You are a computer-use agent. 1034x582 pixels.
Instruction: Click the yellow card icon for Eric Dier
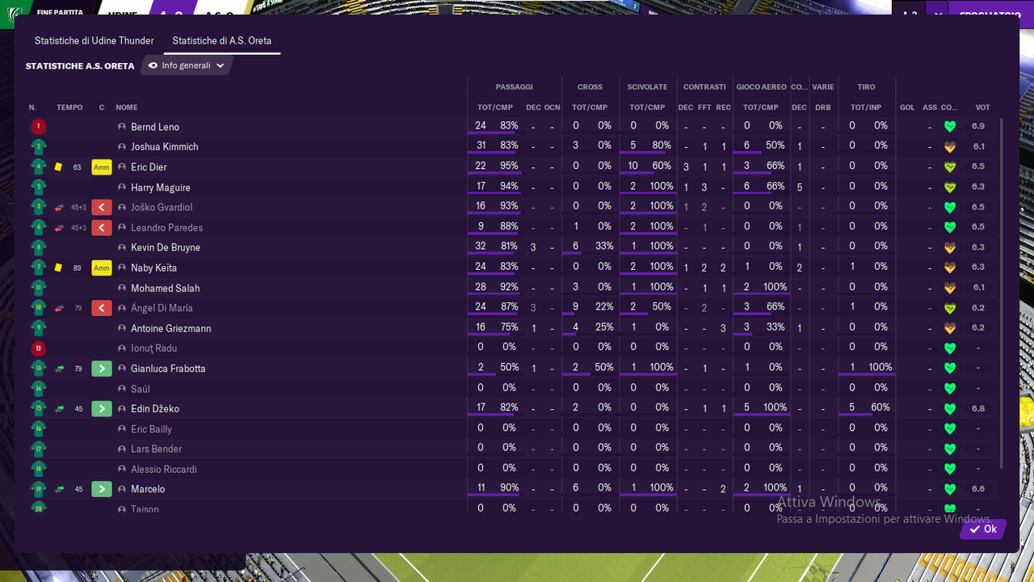58,167
